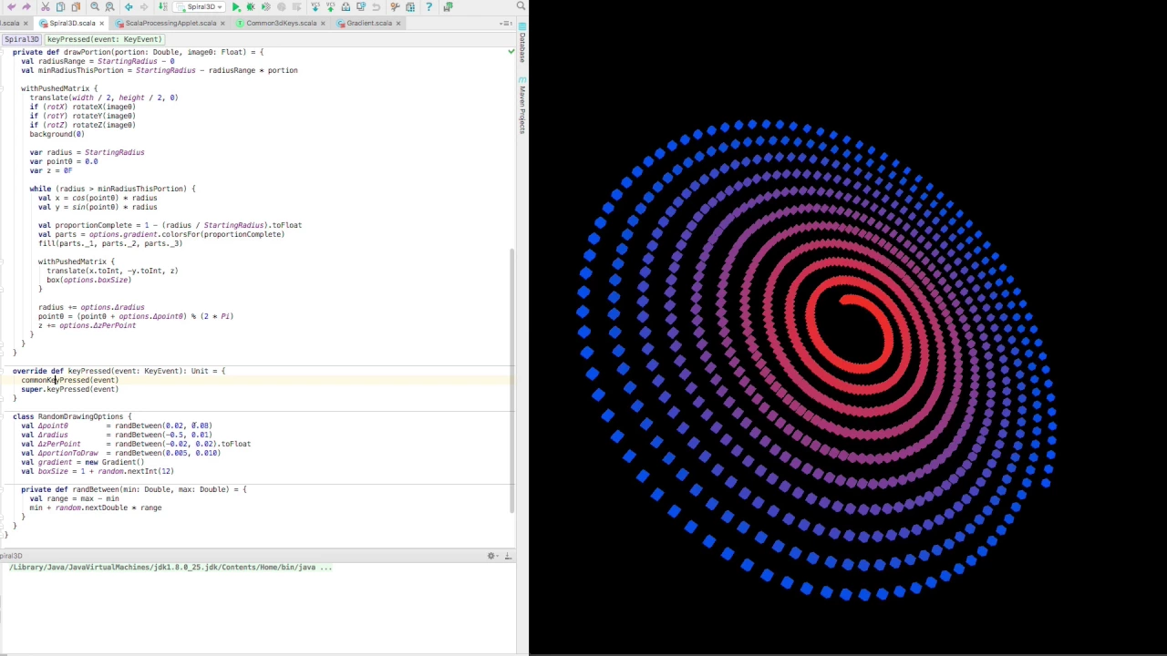Click the VCS commit changes icon
The width and height of the screenshot is (1167, 656).
[x=331, y=6]
